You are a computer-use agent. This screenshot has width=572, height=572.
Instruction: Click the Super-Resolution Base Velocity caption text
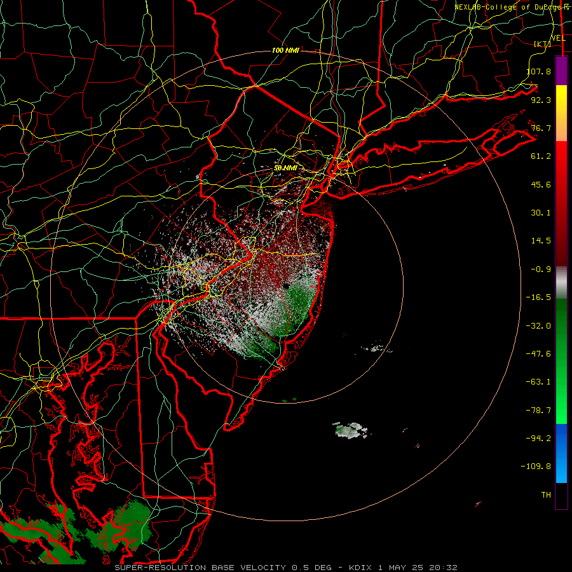285,568
